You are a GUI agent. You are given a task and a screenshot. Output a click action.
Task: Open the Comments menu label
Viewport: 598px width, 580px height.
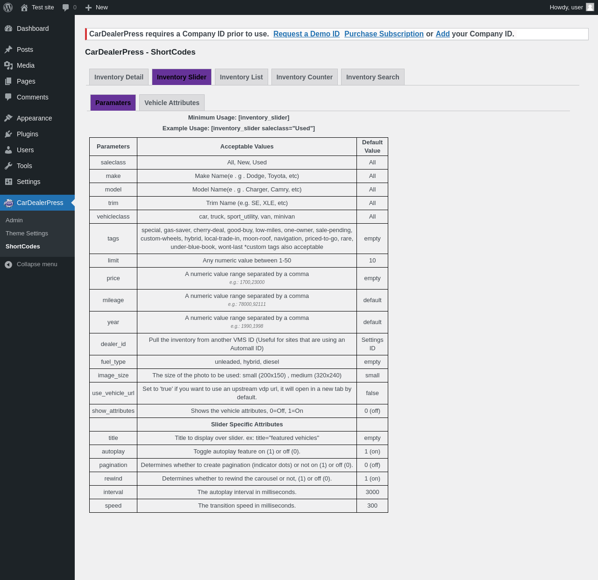[x=33, y=97]
